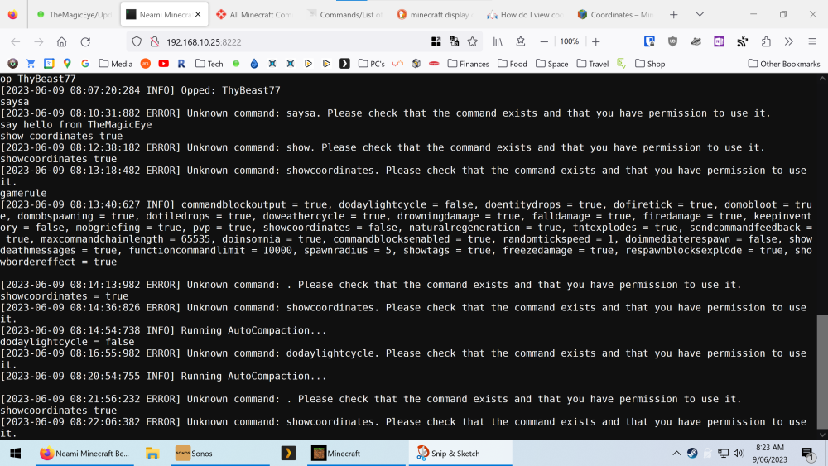This screenshot has width=828, height=466.
Task: Open the Google Maps pin bookmark
Action: point(67,64)
